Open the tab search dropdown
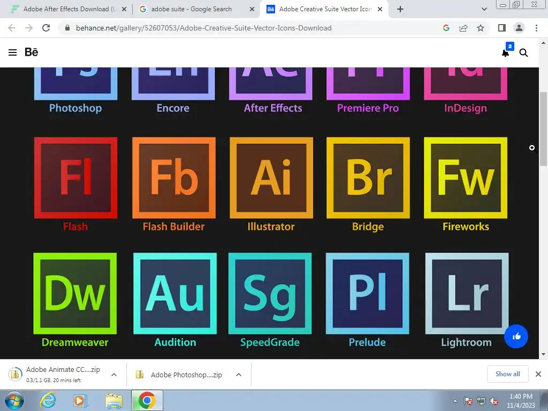548x411 pixels. pos(484,10)
